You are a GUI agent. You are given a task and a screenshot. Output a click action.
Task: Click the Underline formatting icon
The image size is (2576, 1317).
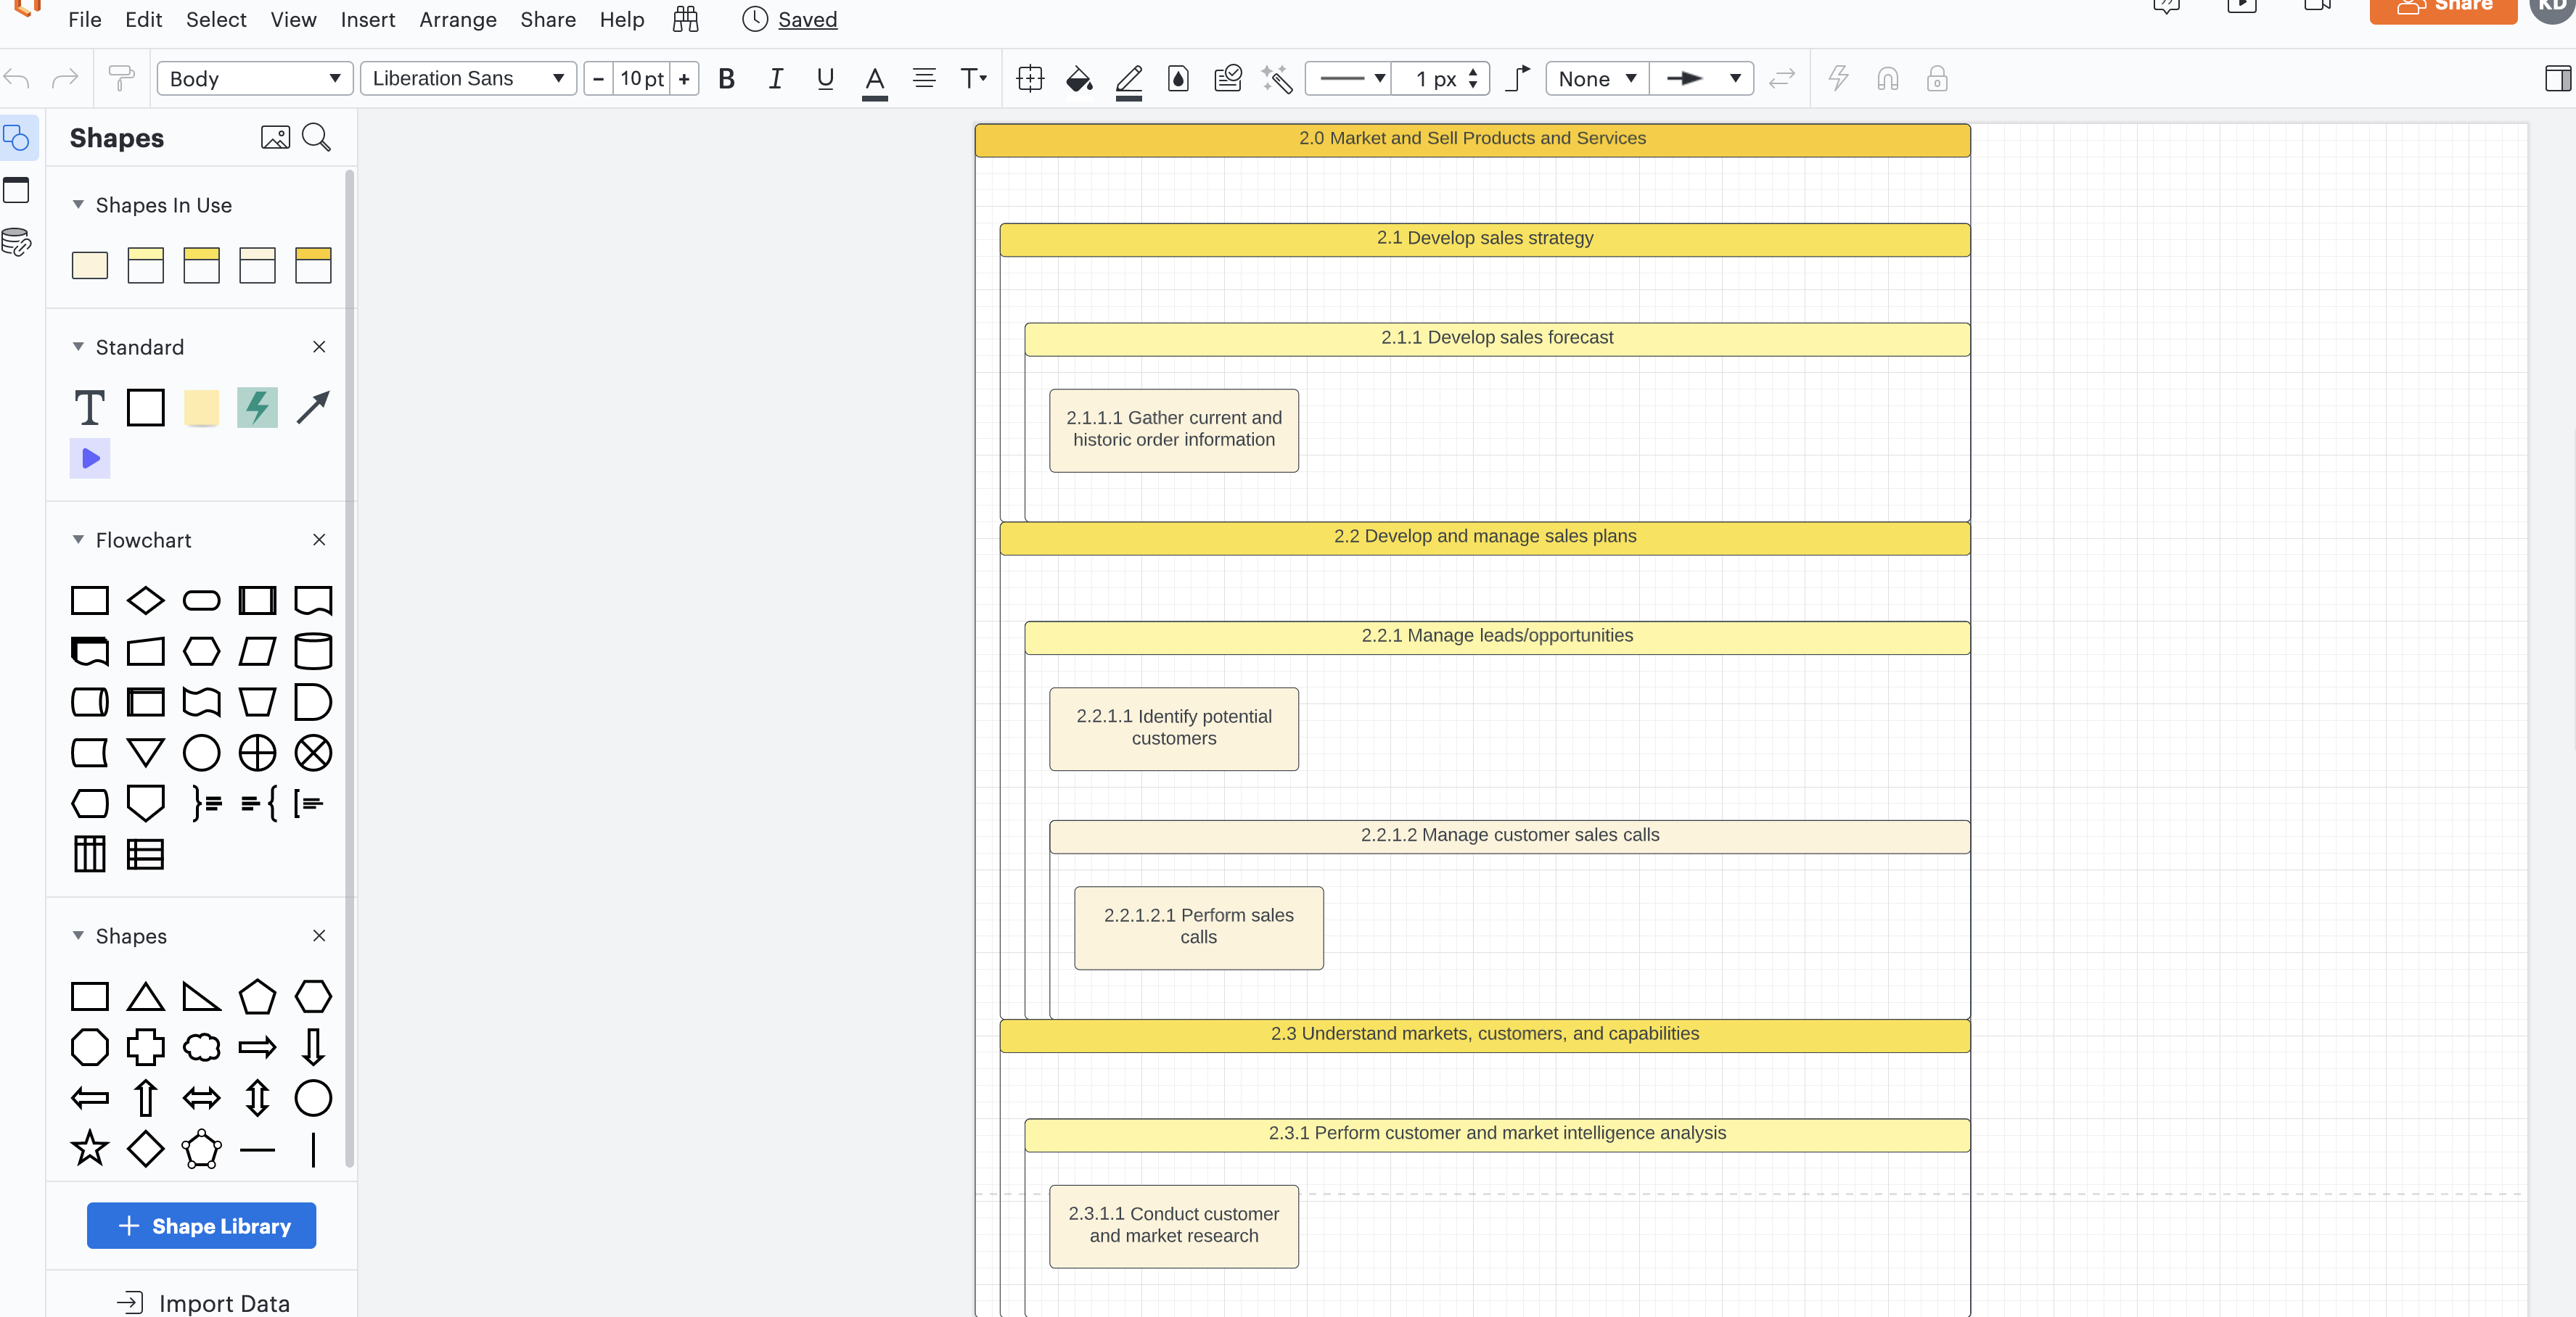pos(824,79)
